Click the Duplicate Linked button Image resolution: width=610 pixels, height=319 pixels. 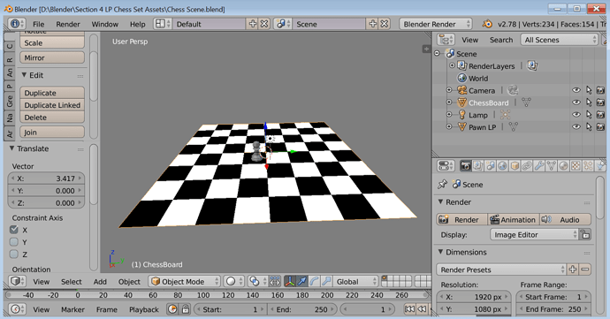point(52,105)
